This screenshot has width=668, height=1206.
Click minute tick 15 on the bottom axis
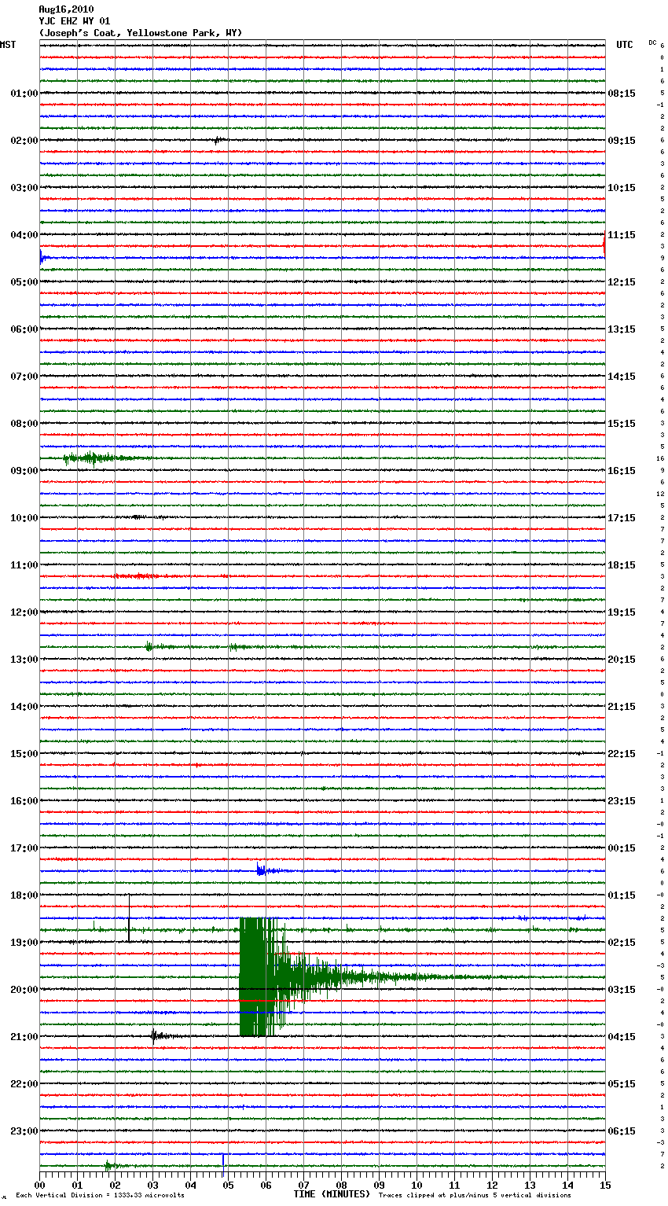tap(605, 1185)
